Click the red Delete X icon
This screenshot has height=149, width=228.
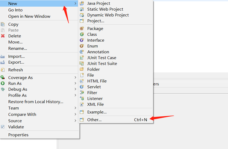(x=3, y=36)
